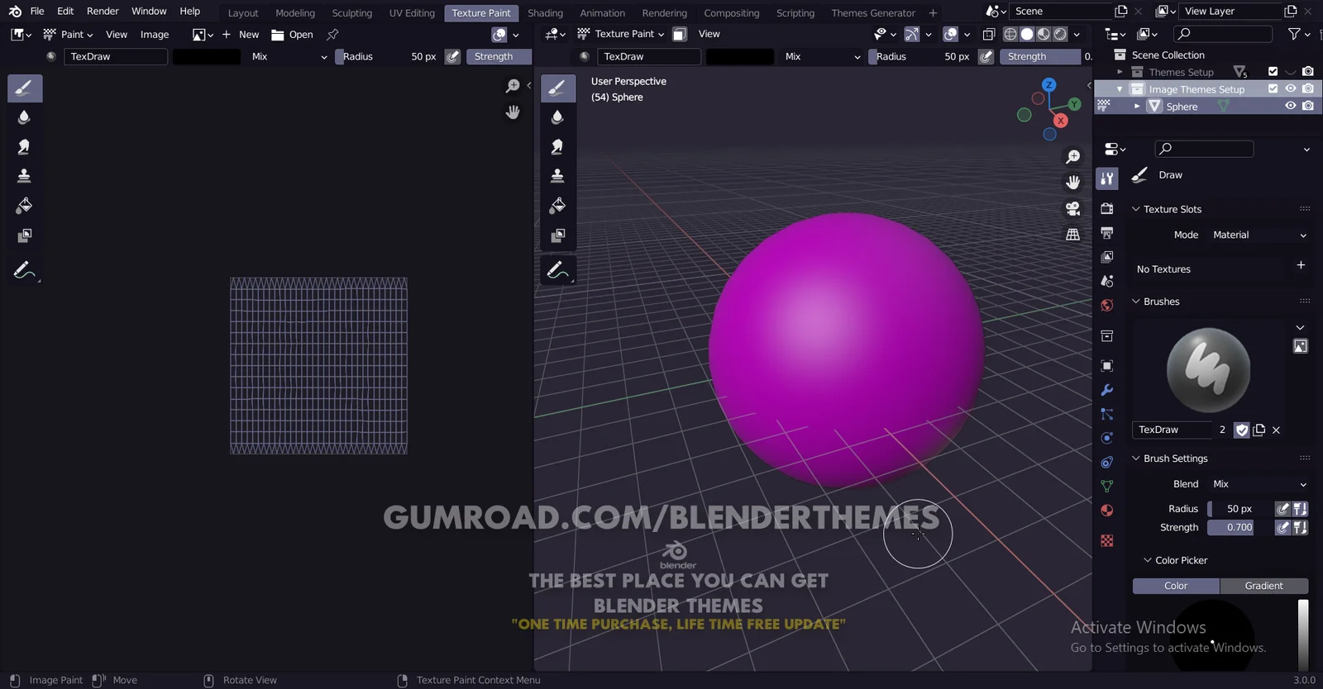This screenshot has height=689, width=1323.
Task: Open the Texture Paint mode dropdown
Action: [x=621, y=34]
